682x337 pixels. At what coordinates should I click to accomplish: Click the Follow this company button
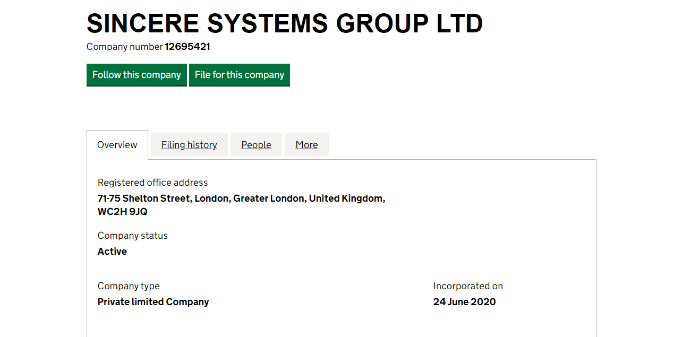[x=137, y=75]
